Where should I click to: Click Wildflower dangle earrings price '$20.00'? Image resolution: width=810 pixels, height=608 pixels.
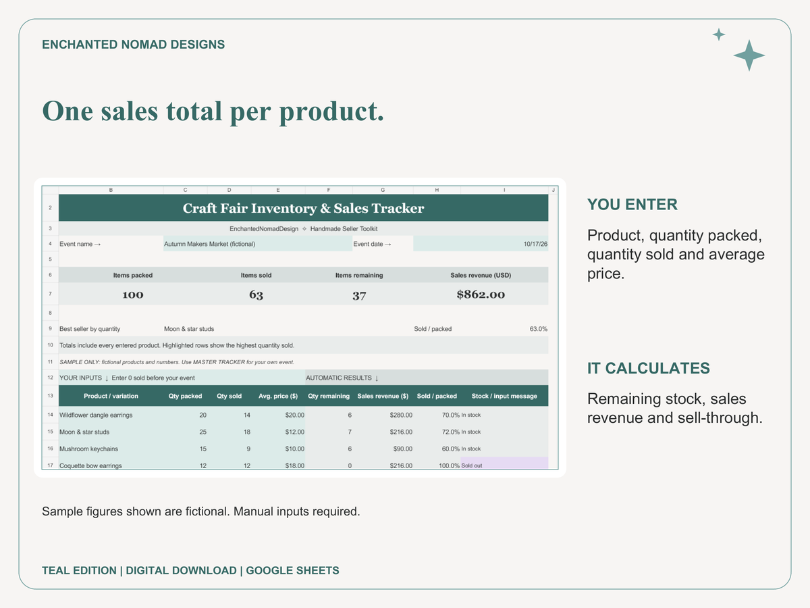click(x=278, y=415)
